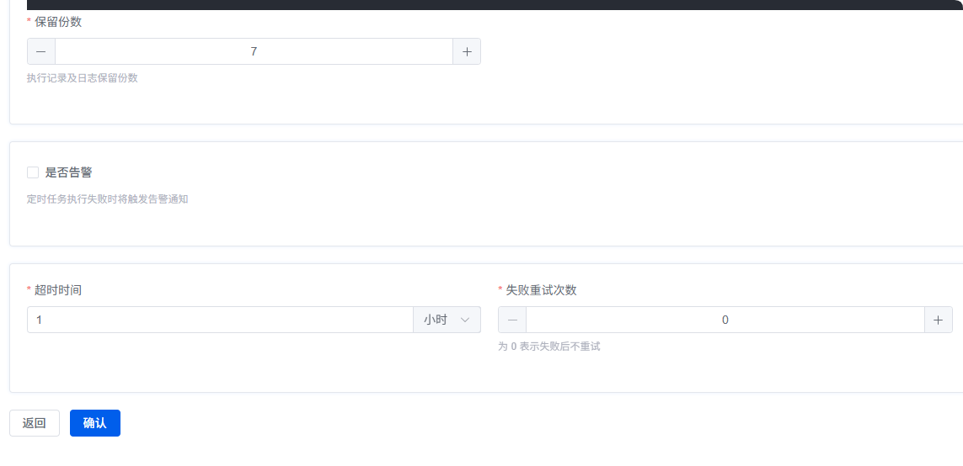Click minus icon for 失败重试次数
This screenshot has width=963, height=466.
tap(512, 320)
